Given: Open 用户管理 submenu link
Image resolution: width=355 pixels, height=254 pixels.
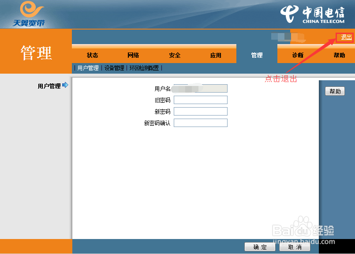Looking at the screenshot, I should click(x=88, y=68).
